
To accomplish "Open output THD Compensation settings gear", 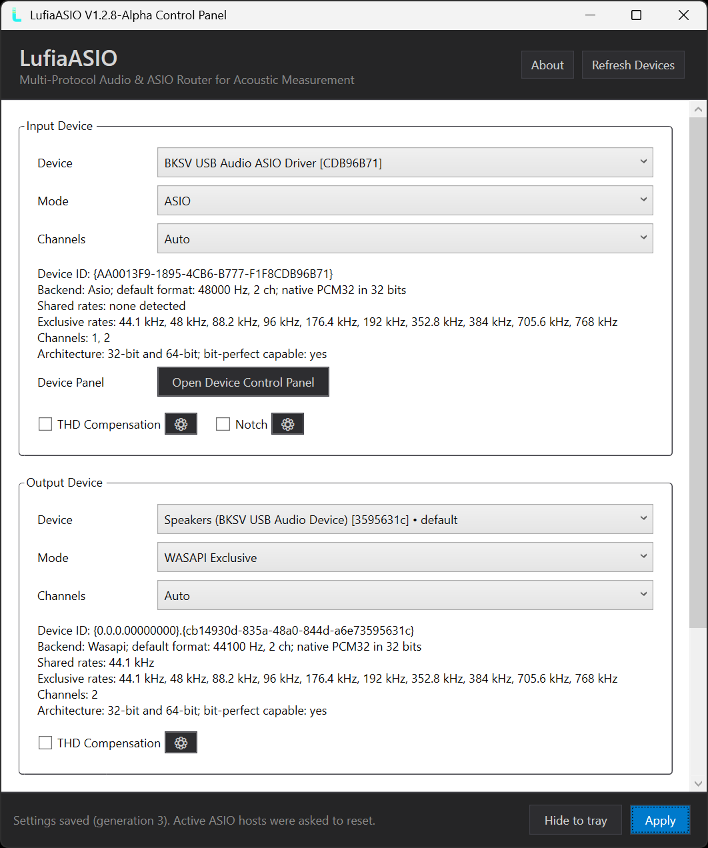I will pyautogui.click(x=181, y=743).
